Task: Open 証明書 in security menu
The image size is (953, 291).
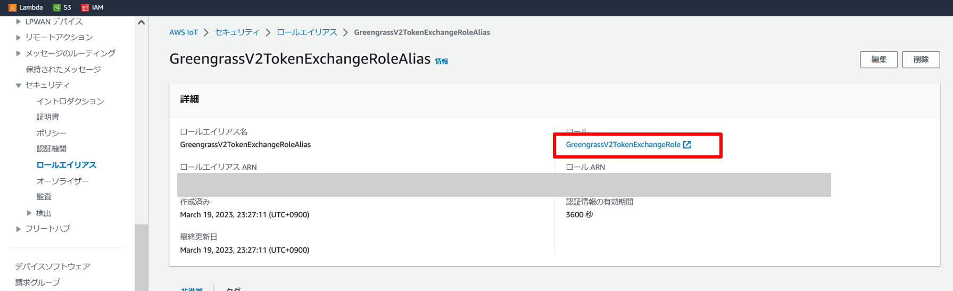Action: pos(48,117)
